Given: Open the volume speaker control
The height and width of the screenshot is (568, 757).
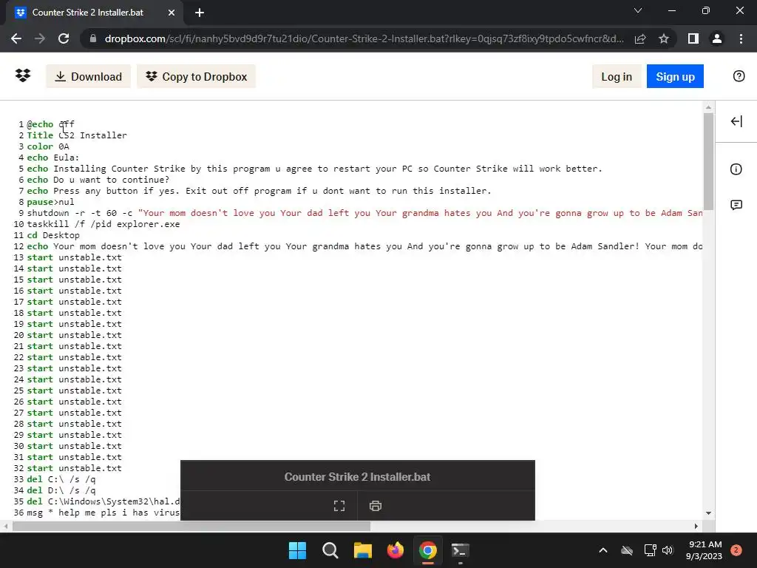Looking at the screenshot, I should [x=668, y=550].
